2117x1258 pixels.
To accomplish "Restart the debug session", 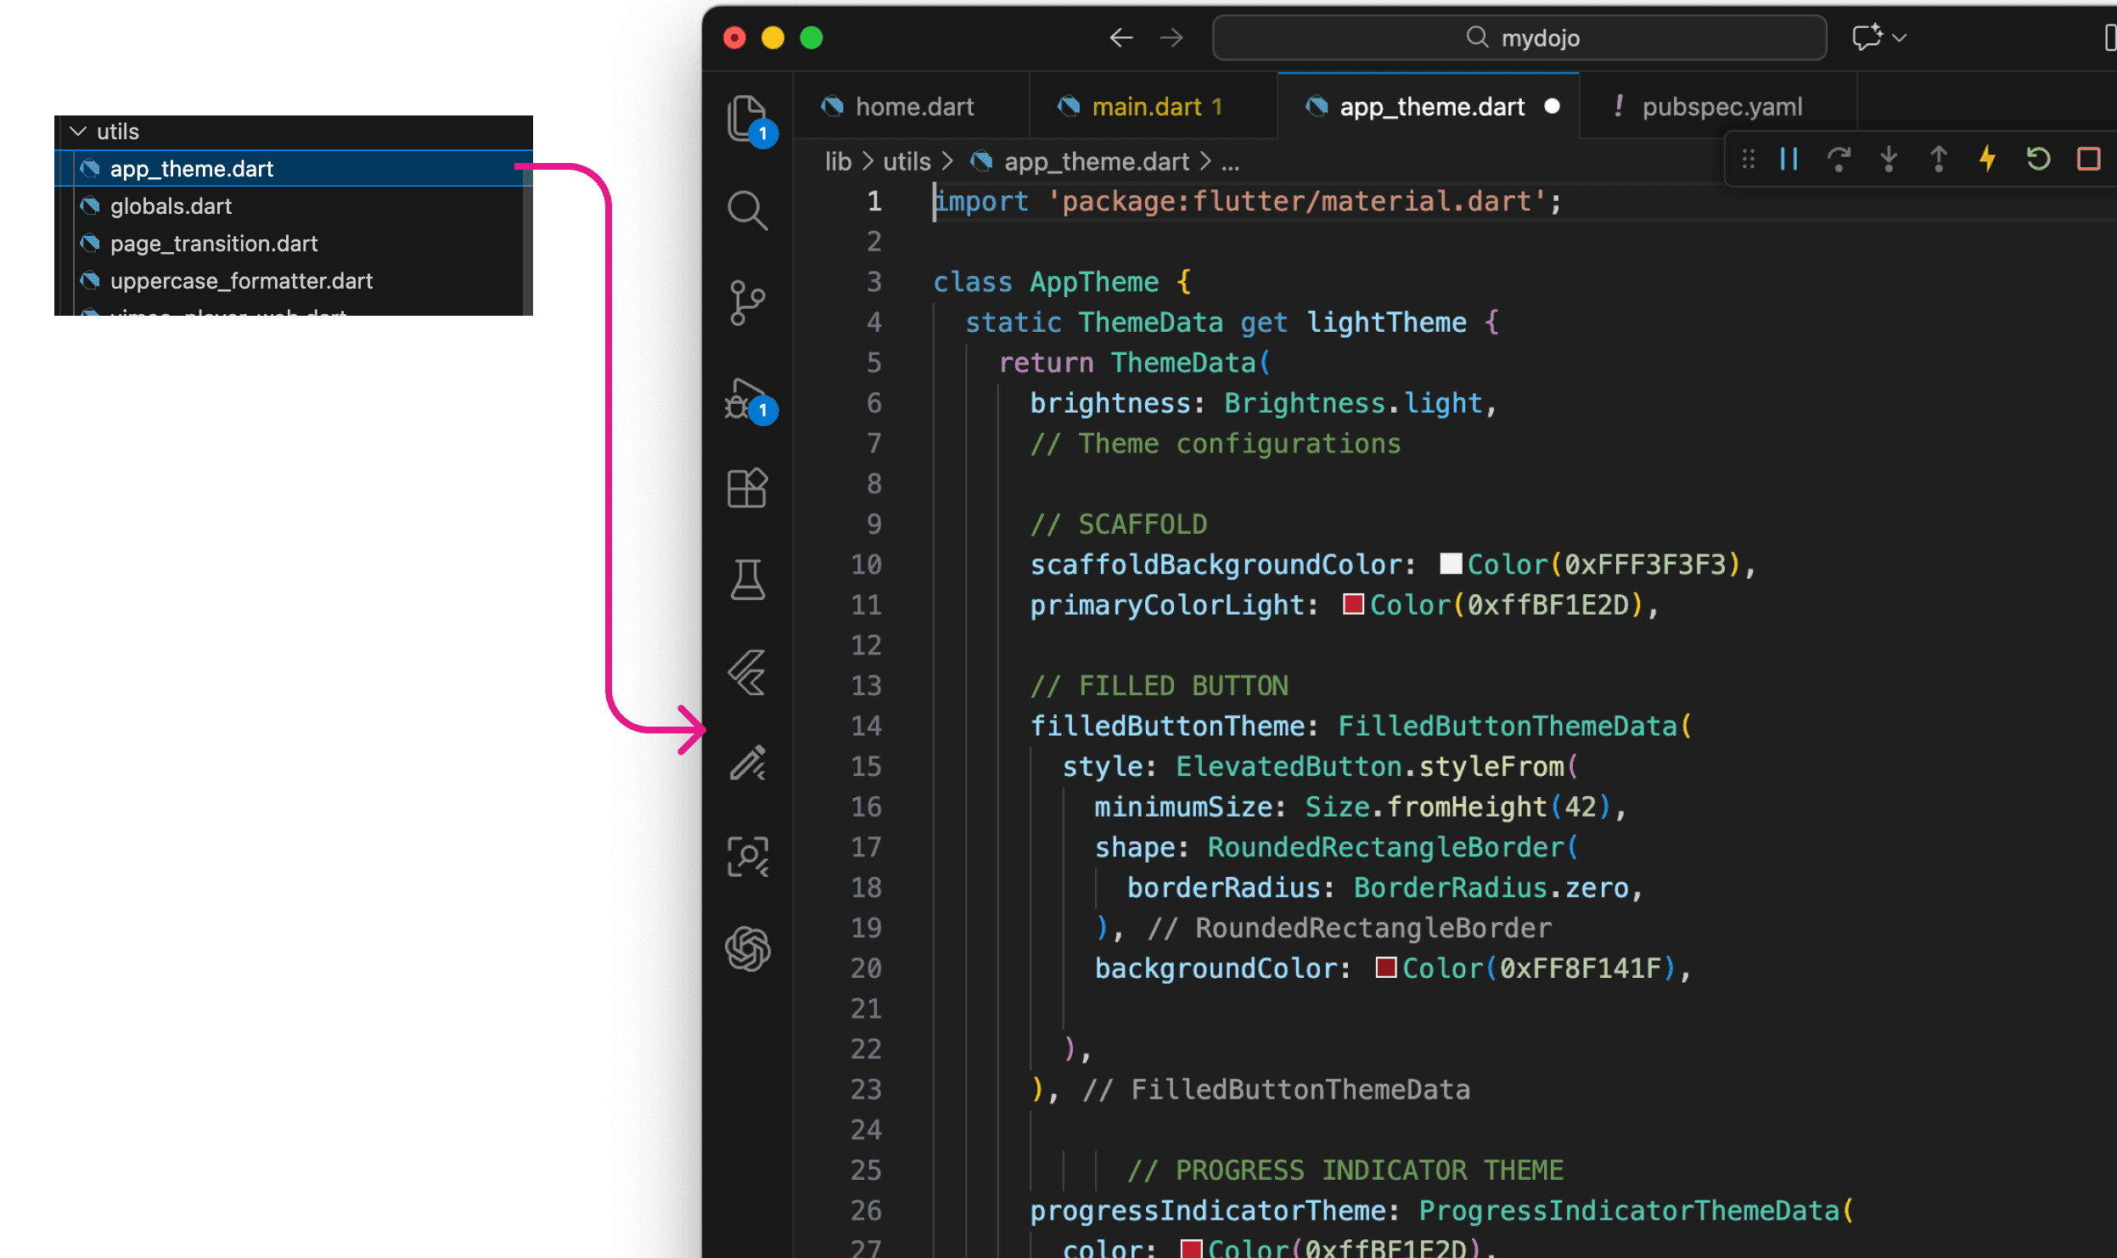I will pyautogui.click(x=2038, y=159).
